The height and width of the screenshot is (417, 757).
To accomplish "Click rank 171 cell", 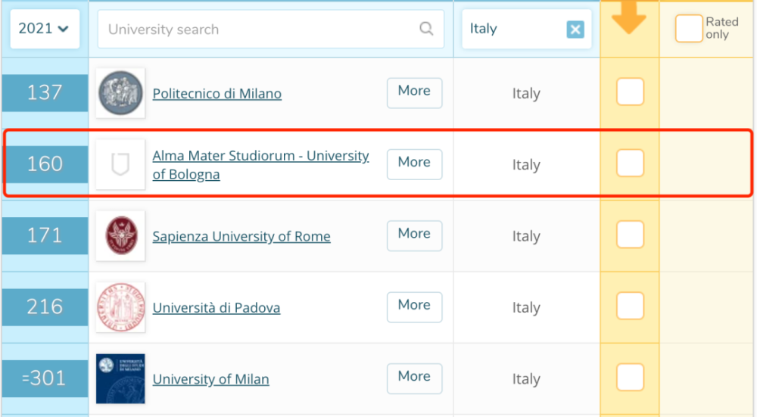I will click(45, 235).
